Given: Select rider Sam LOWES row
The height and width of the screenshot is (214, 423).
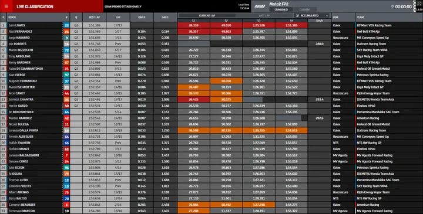Looking at the screenshot, I should click(211, 25).
